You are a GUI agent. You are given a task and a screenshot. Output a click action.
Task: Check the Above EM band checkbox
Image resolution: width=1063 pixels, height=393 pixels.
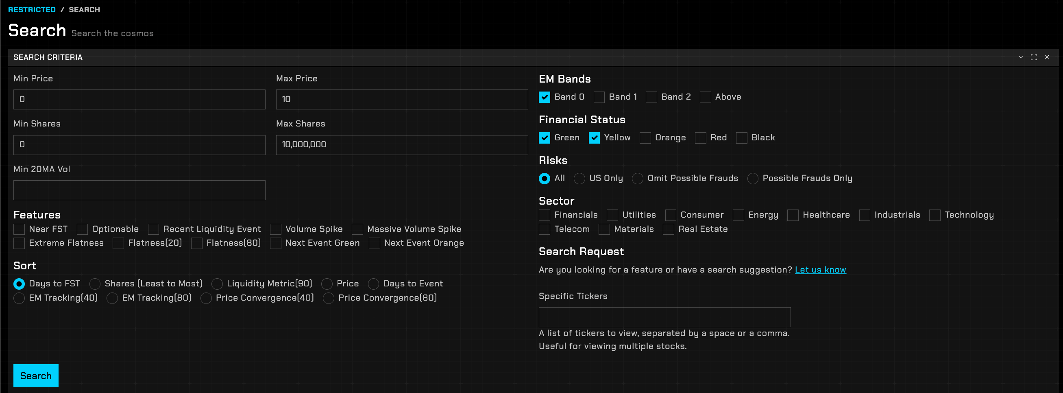(705, 97)
